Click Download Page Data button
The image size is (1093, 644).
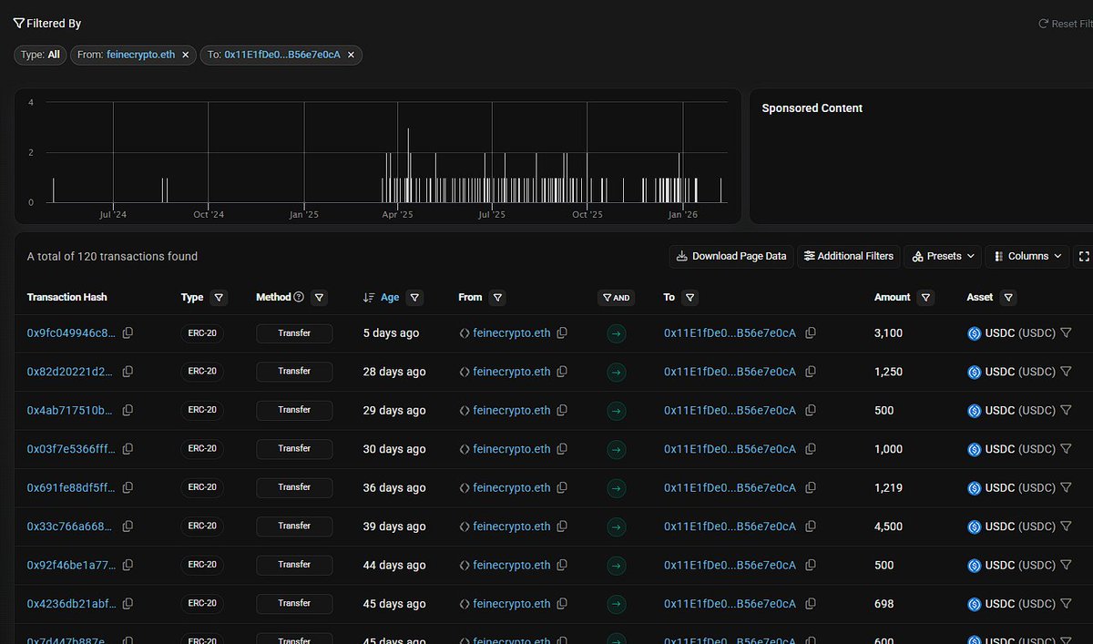pos(731,257)
